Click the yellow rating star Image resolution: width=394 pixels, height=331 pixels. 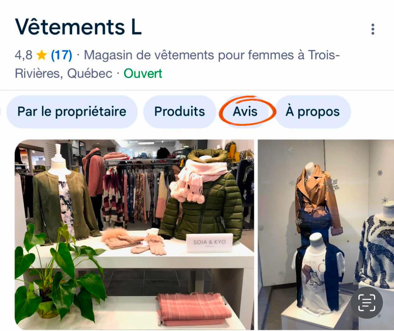(x=41, y=55)
